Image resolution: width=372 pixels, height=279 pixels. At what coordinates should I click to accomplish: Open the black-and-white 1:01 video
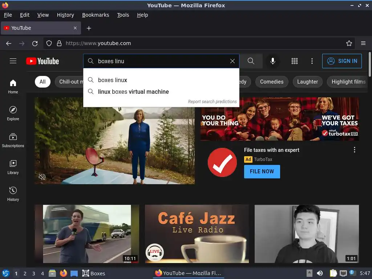[x=307, y=234]
